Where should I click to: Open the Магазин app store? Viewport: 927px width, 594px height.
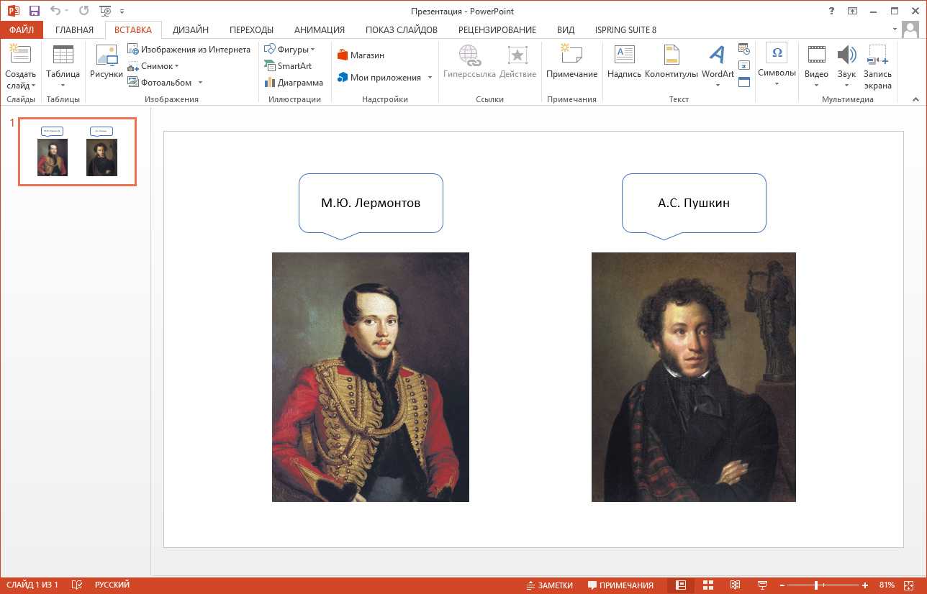361,55
